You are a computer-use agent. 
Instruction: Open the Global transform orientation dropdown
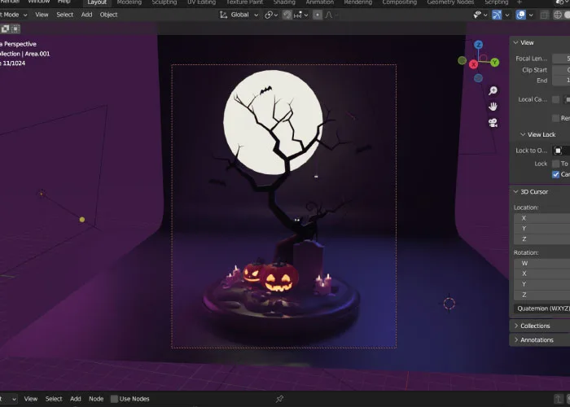(239, 15)
